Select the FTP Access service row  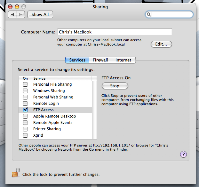tap(55, 110)
